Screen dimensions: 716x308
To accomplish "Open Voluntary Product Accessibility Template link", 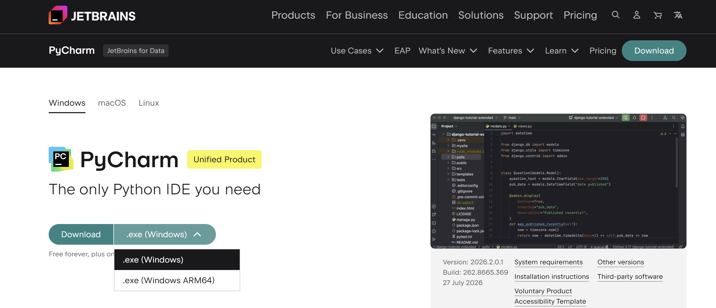I will click(550, 296).
